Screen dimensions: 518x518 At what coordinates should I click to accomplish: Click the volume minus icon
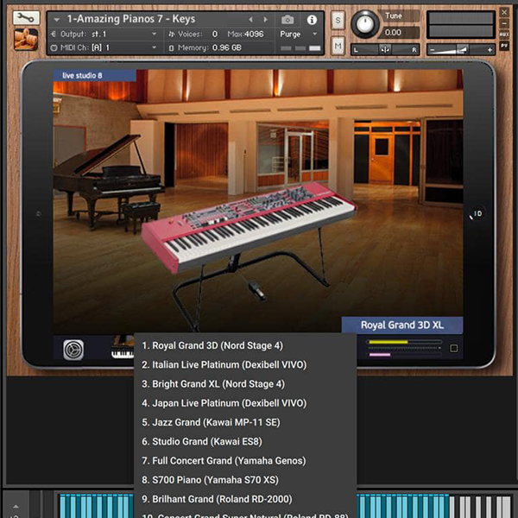(433, 50)
